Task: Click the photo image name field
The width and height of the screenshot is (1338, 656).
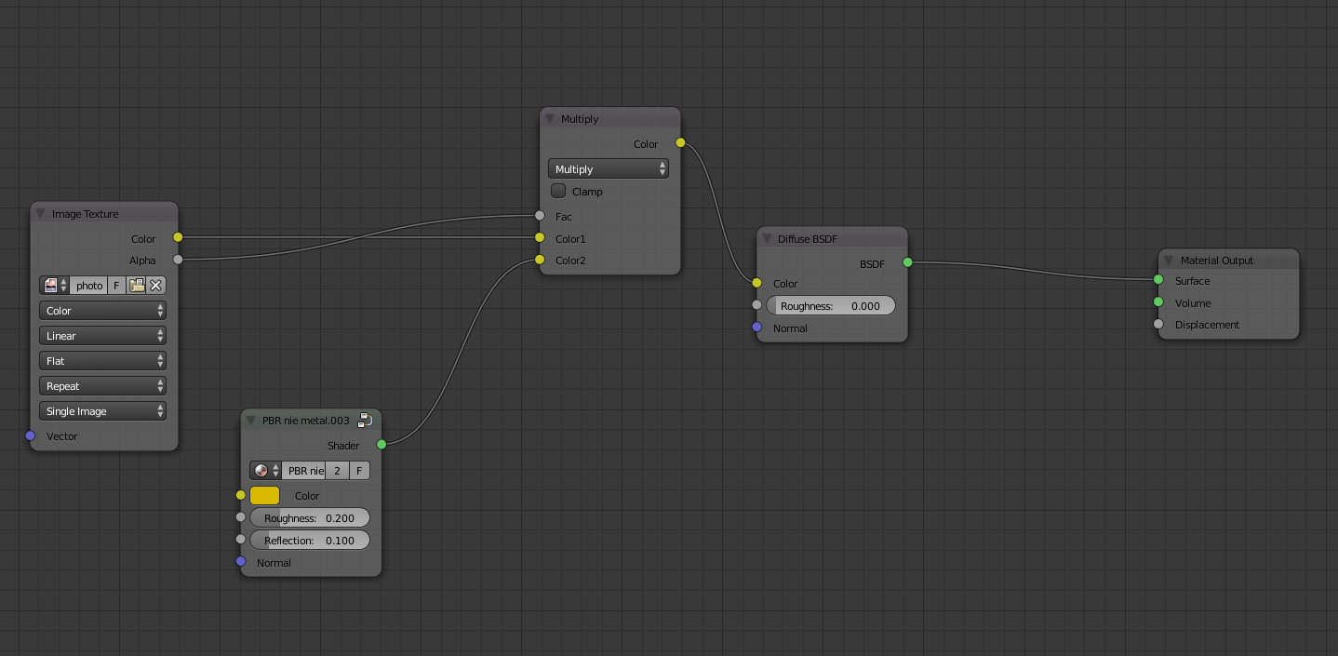Action: [89, 286]
